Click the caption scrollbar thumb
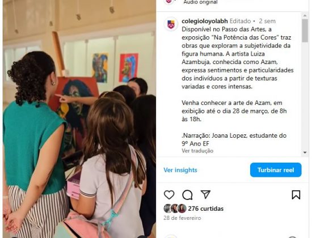The width and height of the screenshot is (312, 238). tap(305, 31)
